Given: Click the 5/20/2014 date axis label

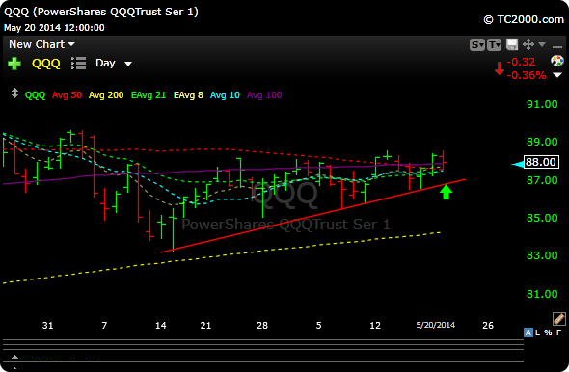Looking at the screenshot, I should (436, 325).
